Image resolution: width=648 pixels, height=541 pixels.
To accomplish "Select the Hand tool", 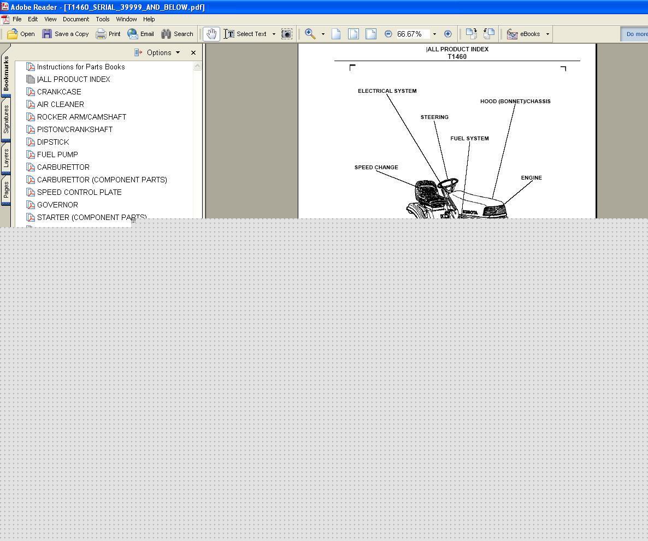I will [x=211, y=34].
